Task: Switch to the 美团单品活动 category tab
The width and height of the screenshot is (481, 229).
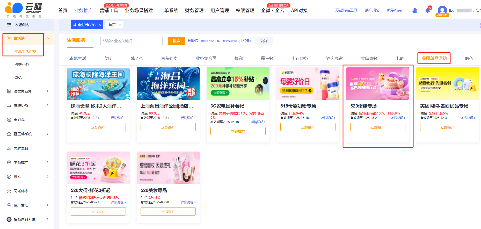Action: (434, 58)
